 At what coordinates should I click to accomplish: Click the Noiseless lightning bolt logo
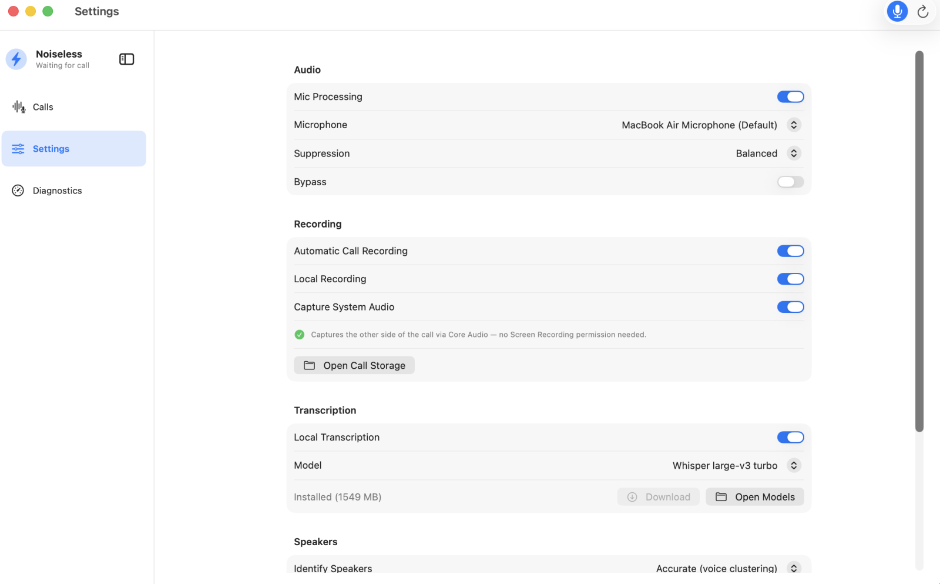click(x=16, y=59)
